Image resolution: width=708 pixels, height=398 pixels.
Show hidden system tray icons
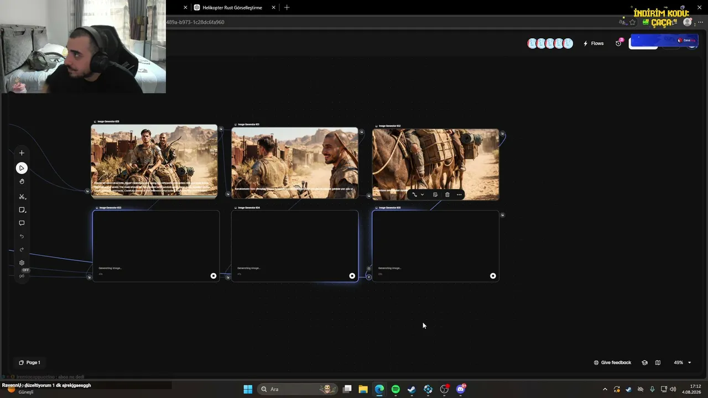605,389
